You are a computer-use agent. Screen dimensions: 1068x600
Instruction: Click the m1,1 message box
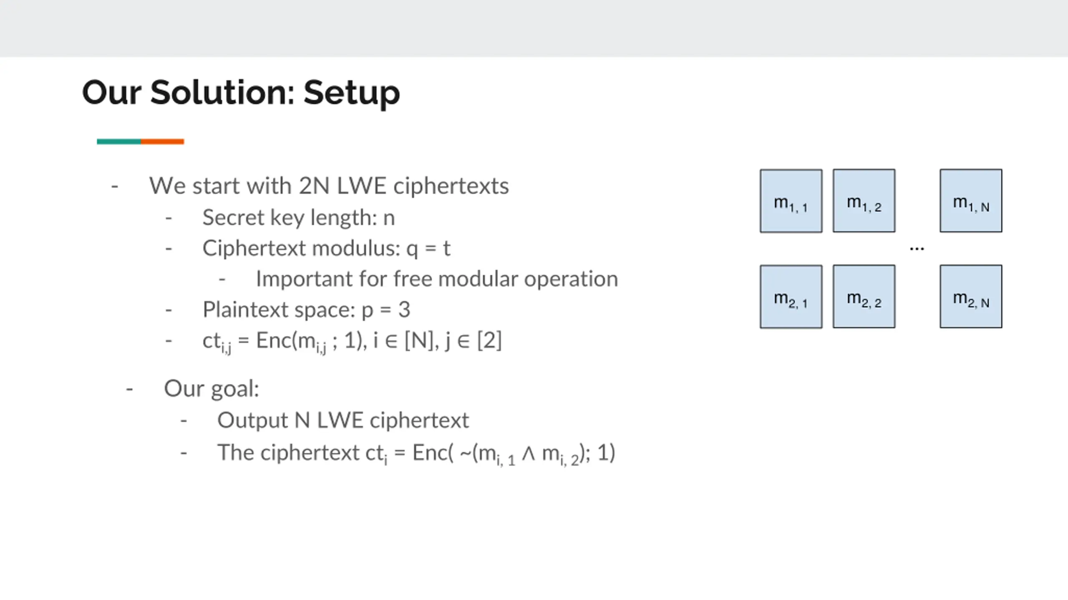point(791,201)
